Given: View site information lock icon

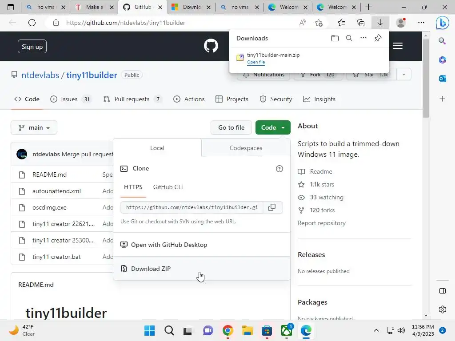Looking at the screenshot, I should click(56, 23).
